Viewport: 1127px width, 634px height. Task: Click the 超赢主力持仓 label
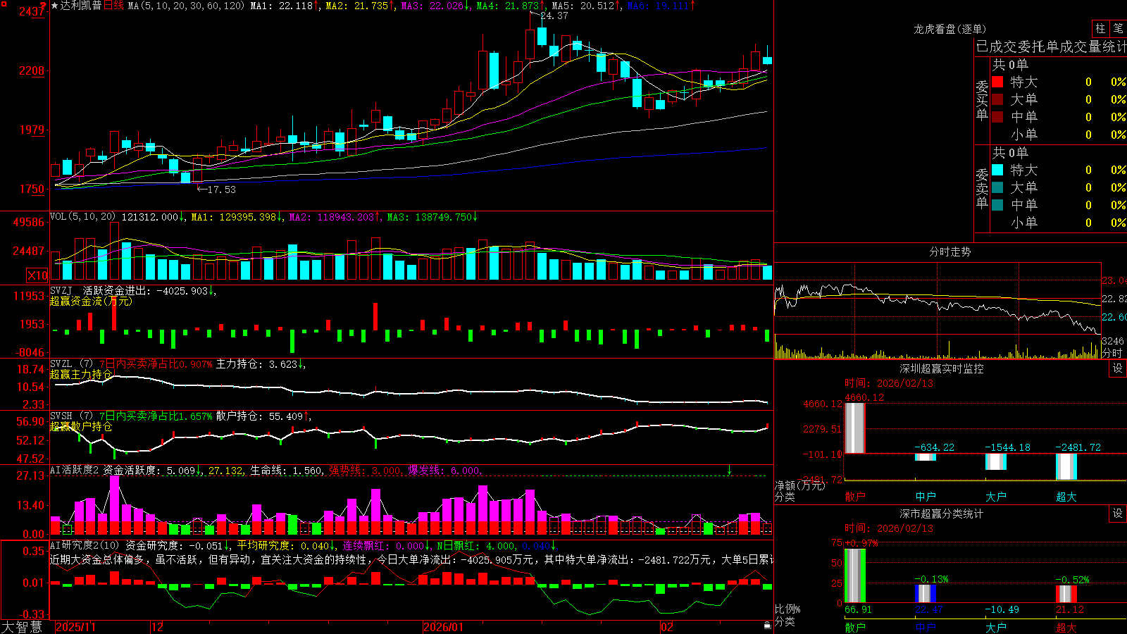[81, 374]
